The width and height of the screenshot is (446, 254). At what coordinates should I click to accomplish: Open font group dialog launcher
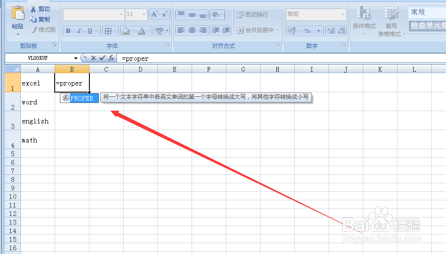coord(168,45)
